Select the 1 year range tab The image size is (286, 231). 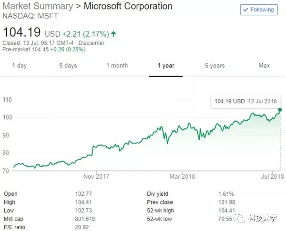(166, 66)
